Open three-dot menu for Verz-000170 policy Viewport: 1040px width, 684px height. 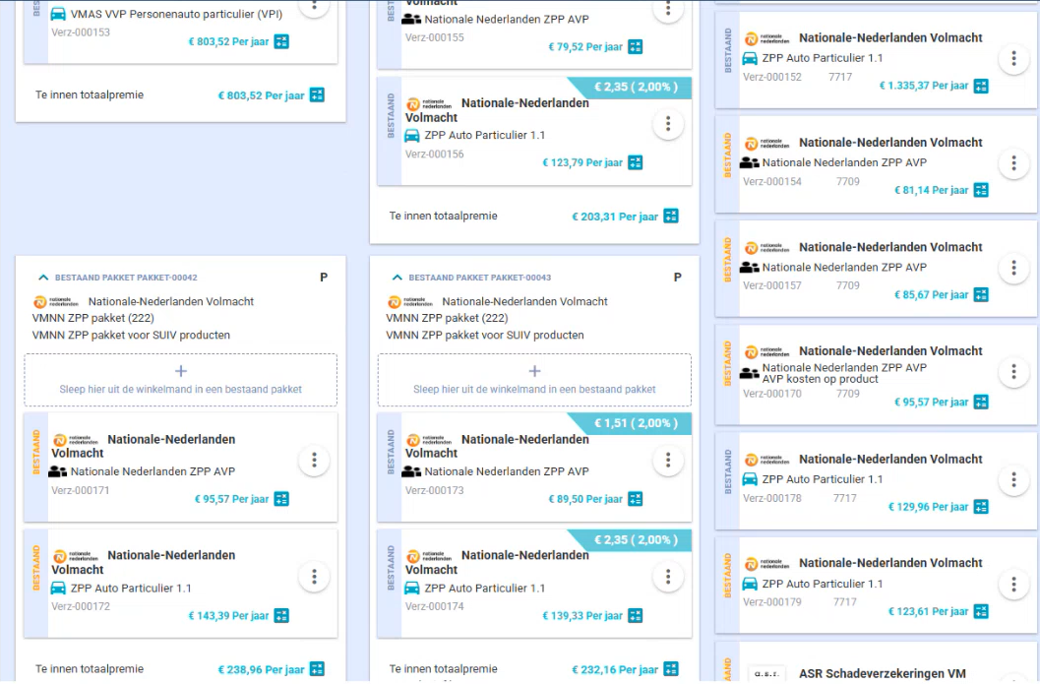pyautogui.click(x=1013, y=372)
